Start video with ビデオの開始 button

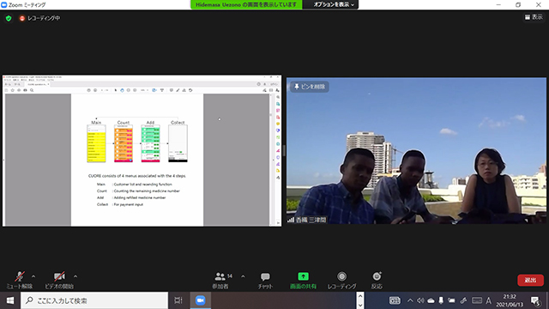coord(59,280)
